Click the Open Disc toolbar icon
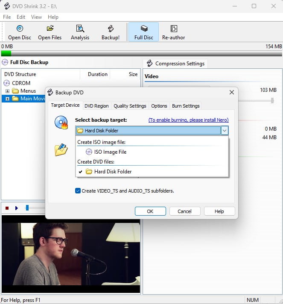 [20, 29]
